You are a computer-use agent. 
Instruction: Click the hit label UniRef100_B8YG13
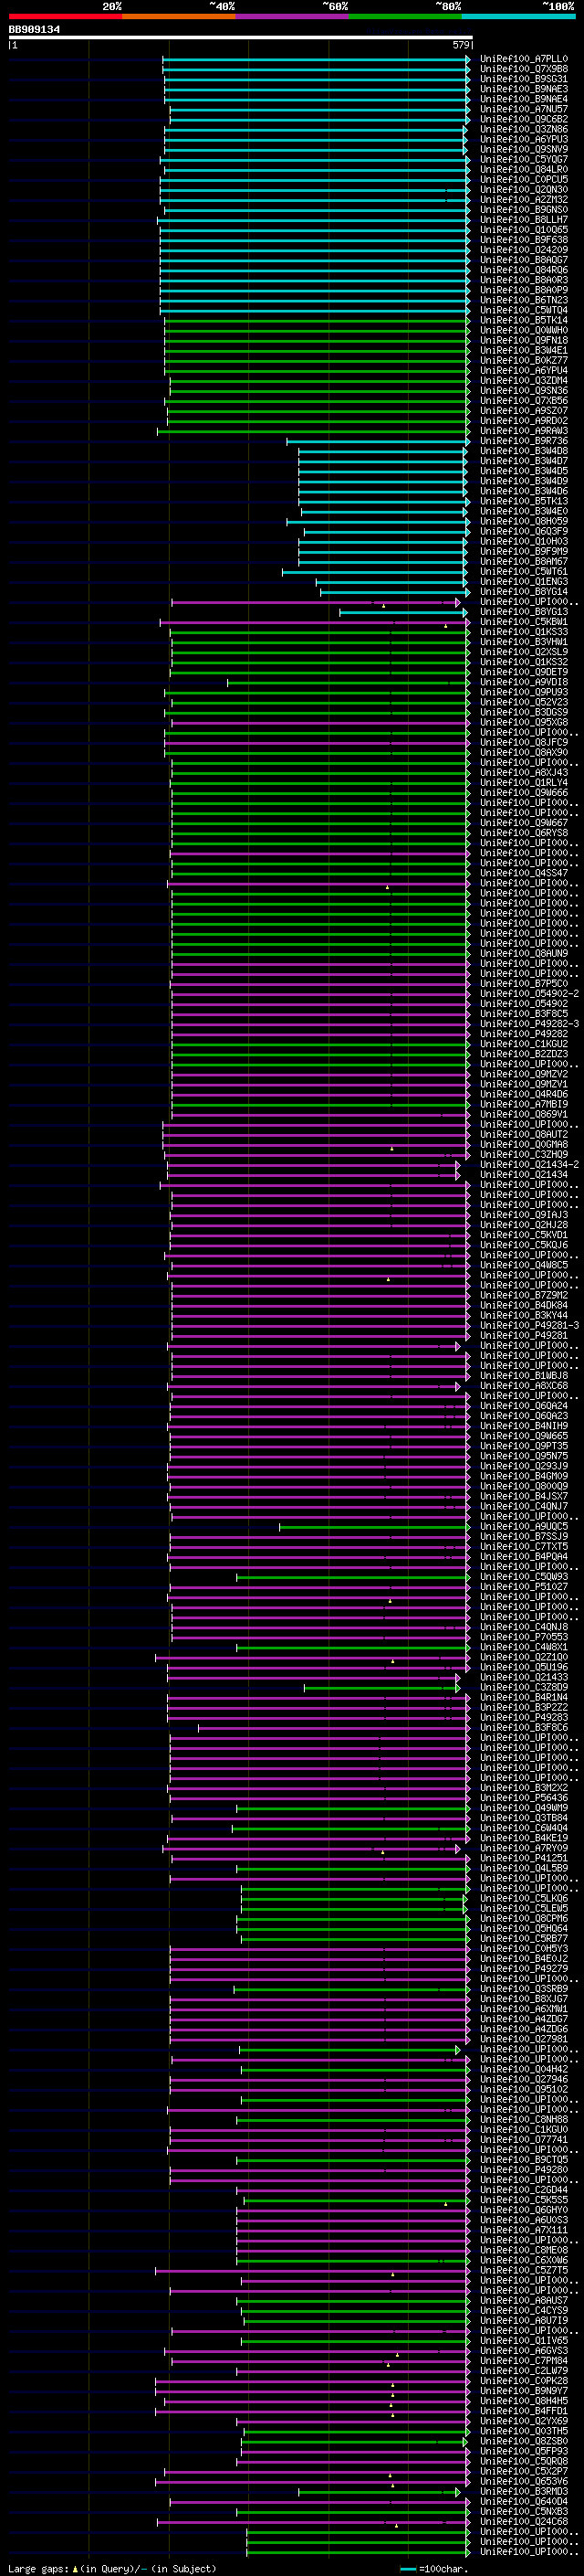pyautogui.click(x=524, y=612)
